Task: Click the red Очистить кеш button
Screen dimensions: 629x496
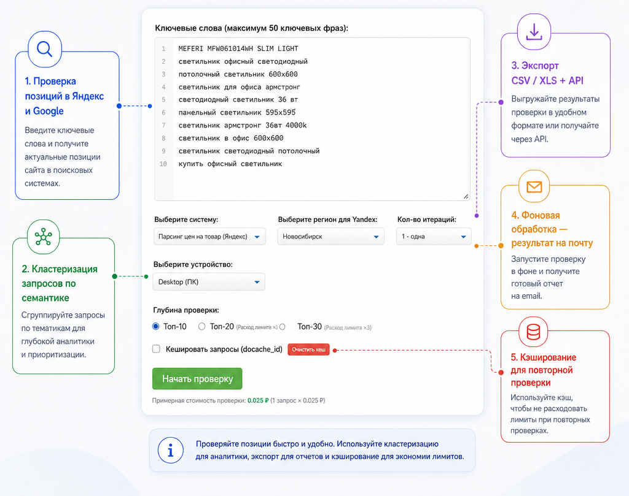Action: tap(308, 349)
